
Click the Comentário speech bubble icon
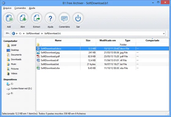tap(64, 18)
